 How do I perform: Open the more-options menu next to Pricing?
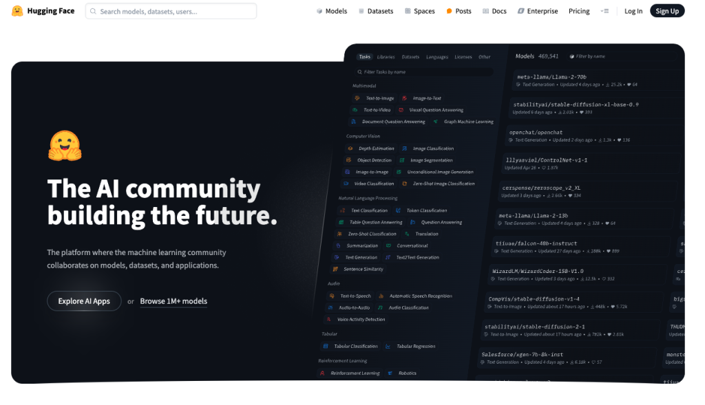coord(604,11)
